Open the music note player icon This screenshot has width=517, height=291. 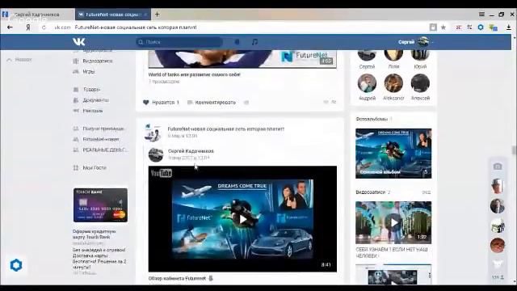point(254,42)
